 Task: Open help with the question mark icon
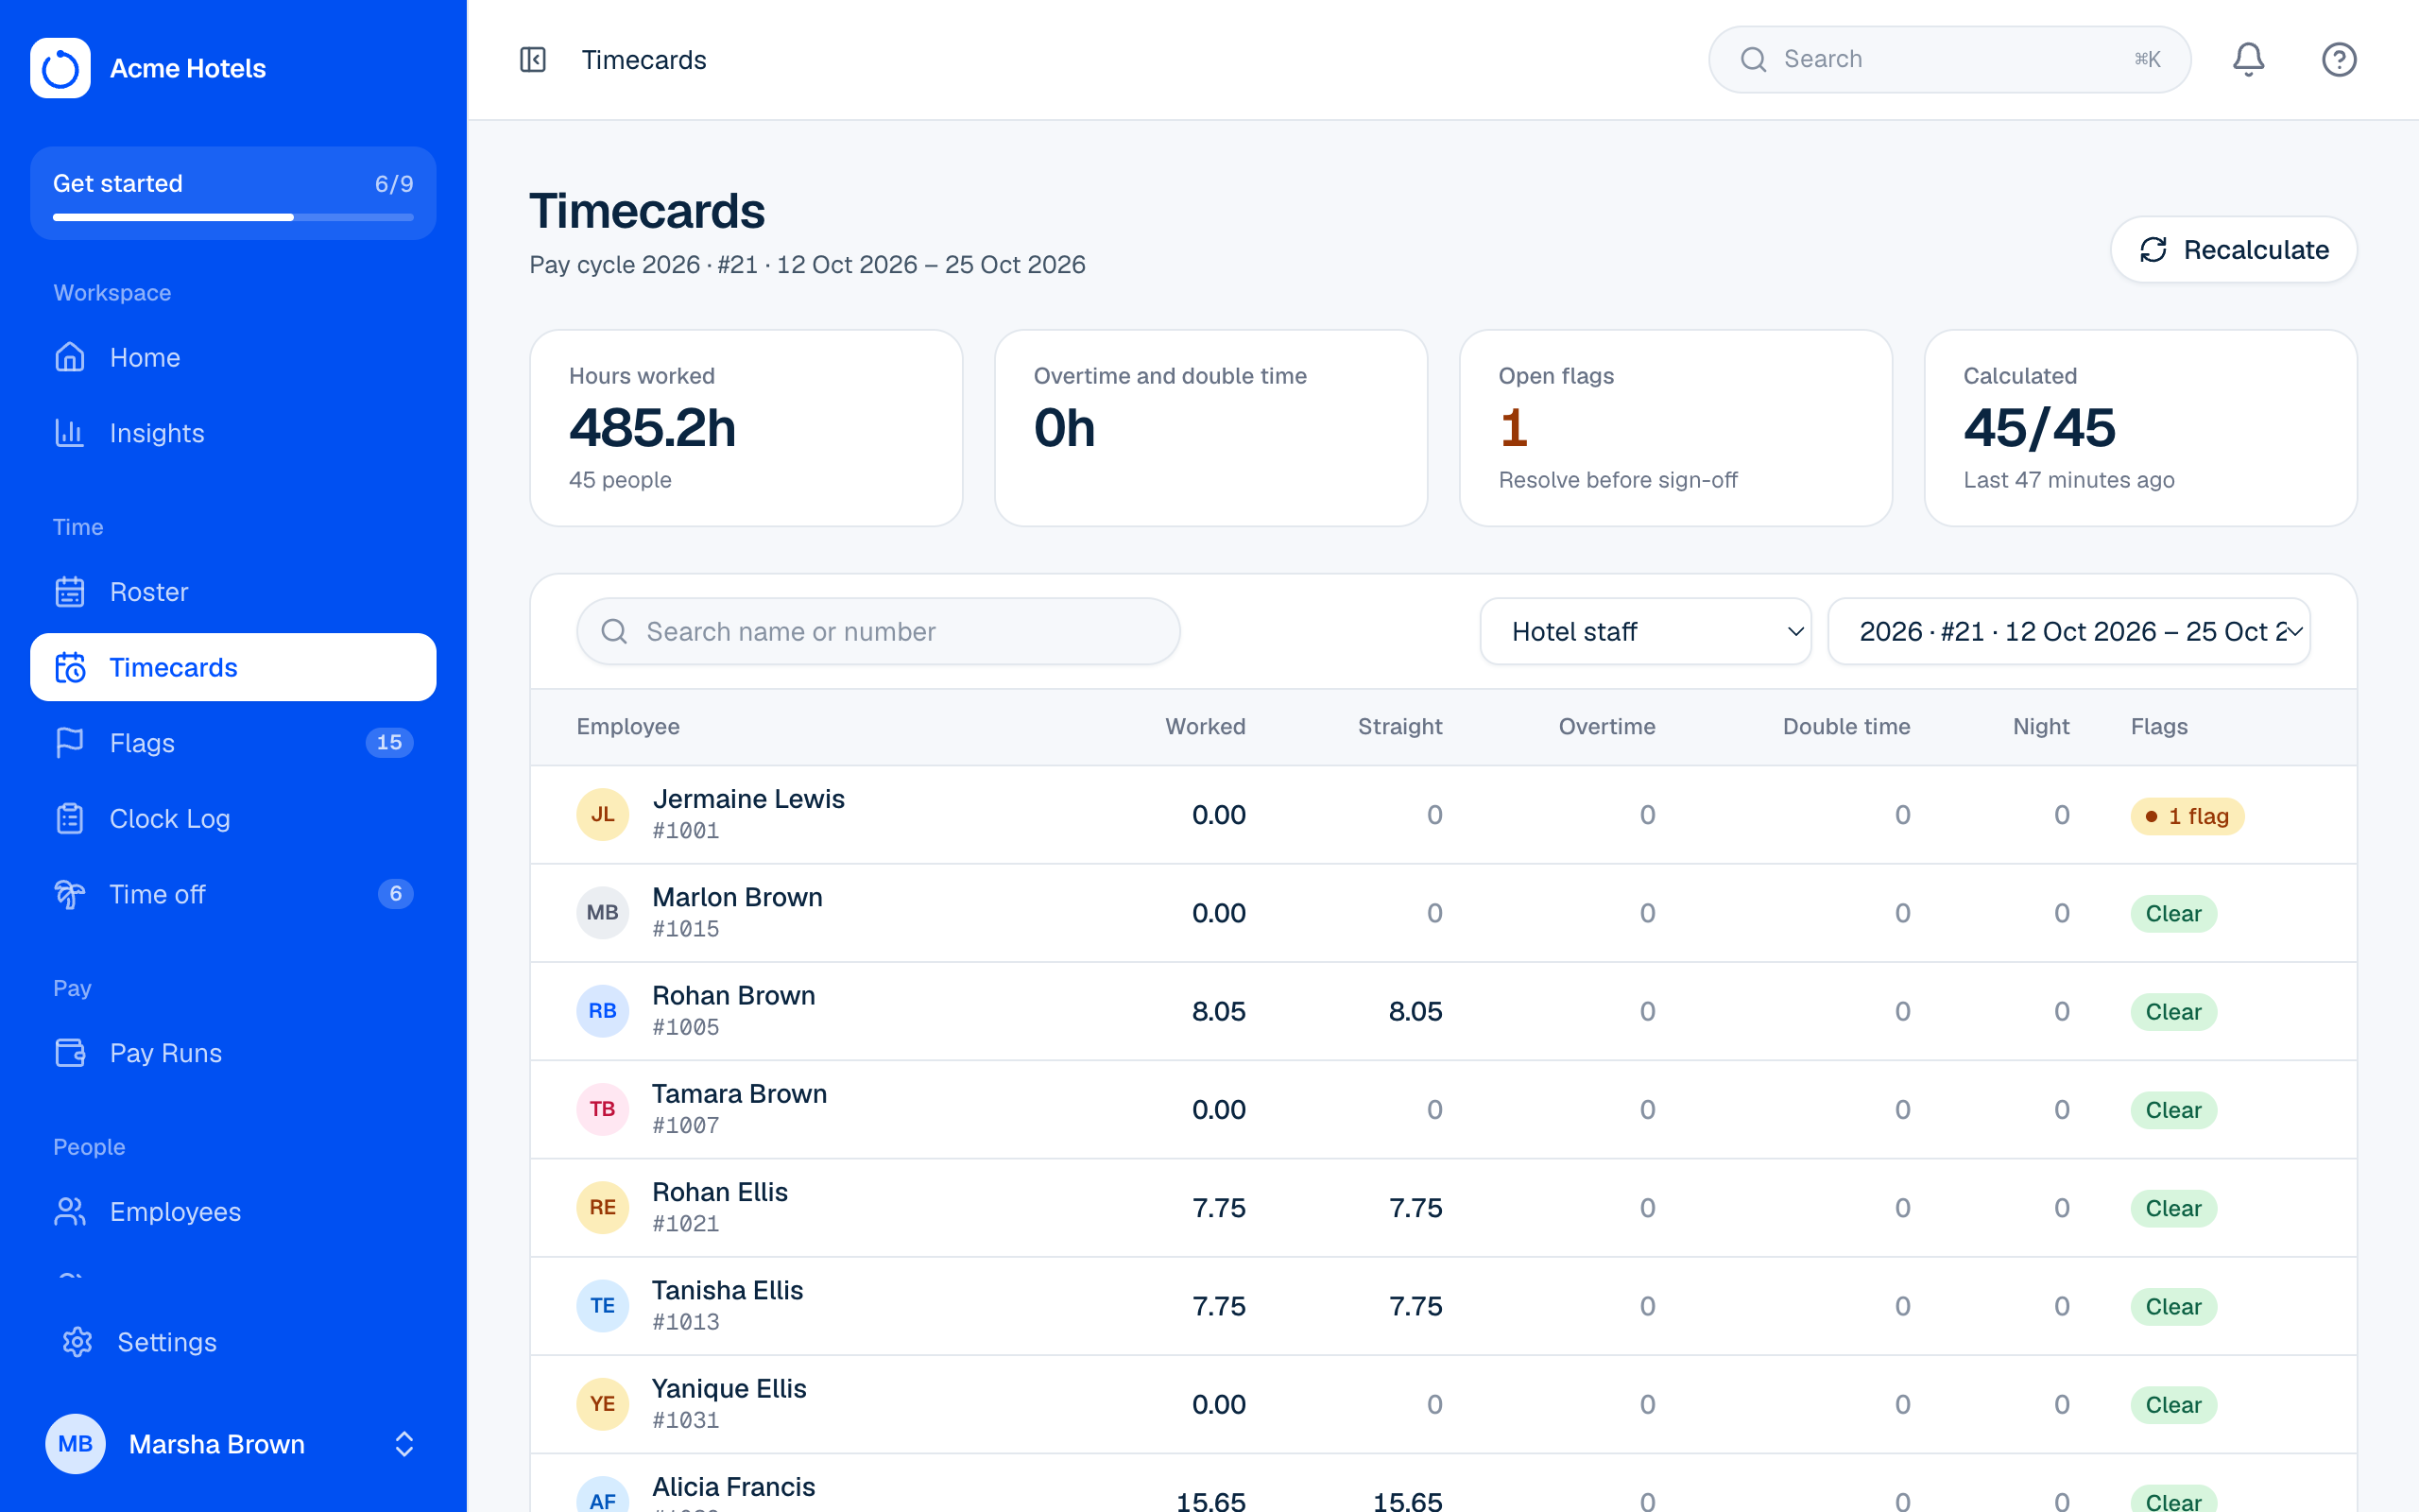[x=2339, y=60]
